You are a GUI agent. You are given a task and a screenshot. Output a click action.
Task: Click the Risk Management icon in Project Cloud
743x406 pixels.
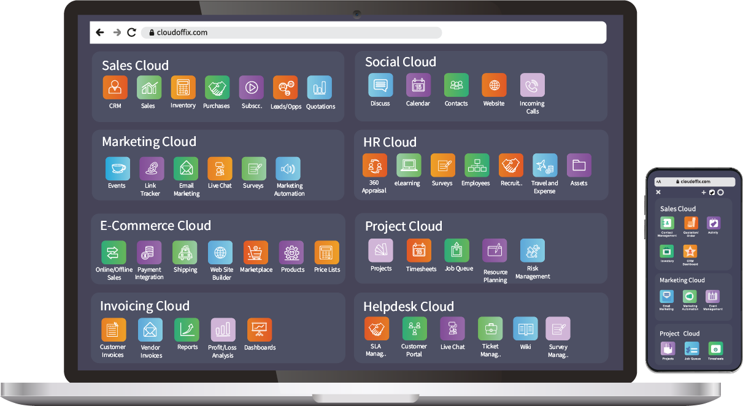click(x=532, y=250)
